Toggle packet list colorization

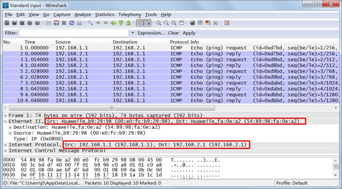(x=140, y=23)
